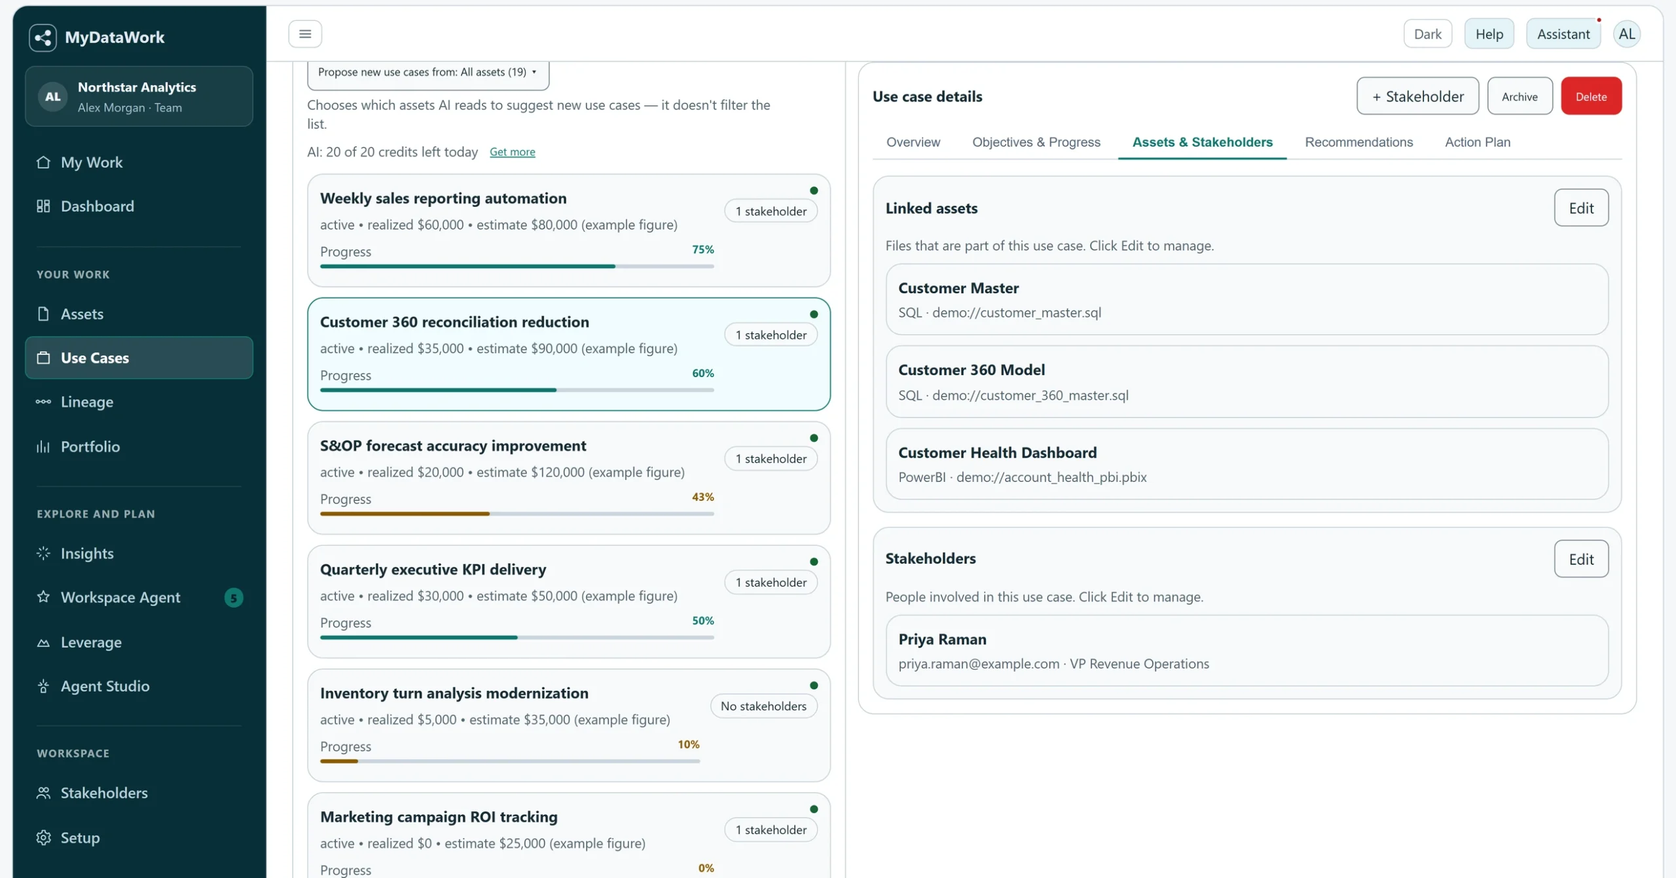The width and height of the screenshot is (1676, 878).
Task: Select Quarterly executive KPI delivery card
Action: [x=568, y=601]
